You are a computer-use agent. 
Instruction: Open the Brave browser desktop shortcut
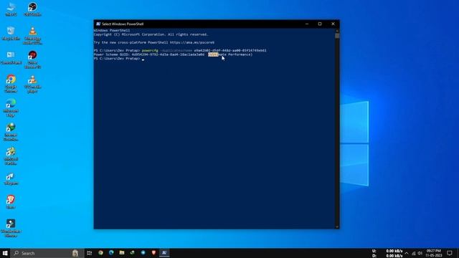11,202
